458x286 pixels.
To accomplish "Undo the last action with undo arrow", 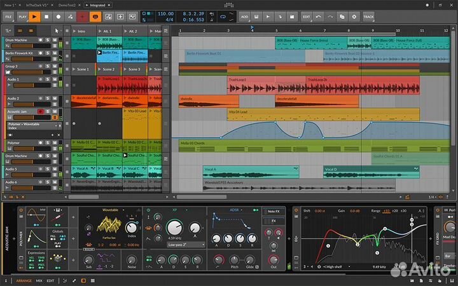I will coord(319,17).
